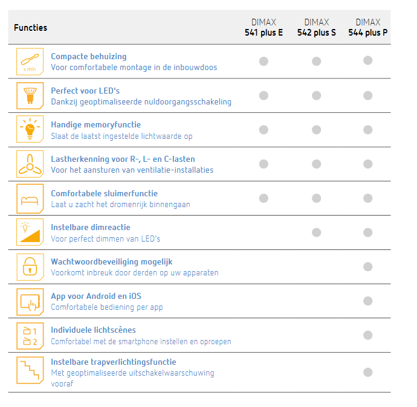417x407 pixels.
Task: Click 544 plus P dot for Compacte behuizing
Action: click(x=368, y=60)
